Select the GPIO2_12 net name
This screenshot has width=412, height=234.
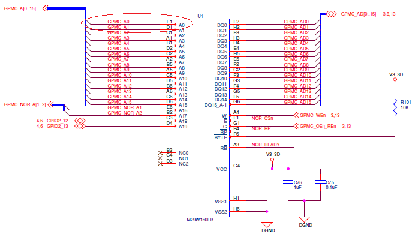tap(58, 121)
